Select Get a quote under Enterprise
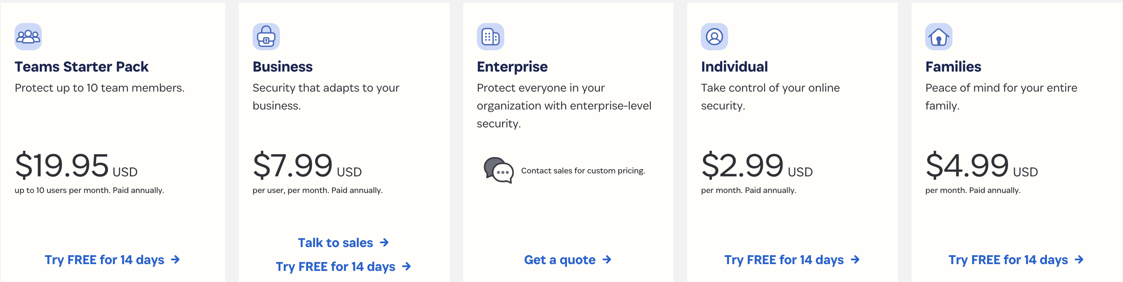 (x=560, y=260)
